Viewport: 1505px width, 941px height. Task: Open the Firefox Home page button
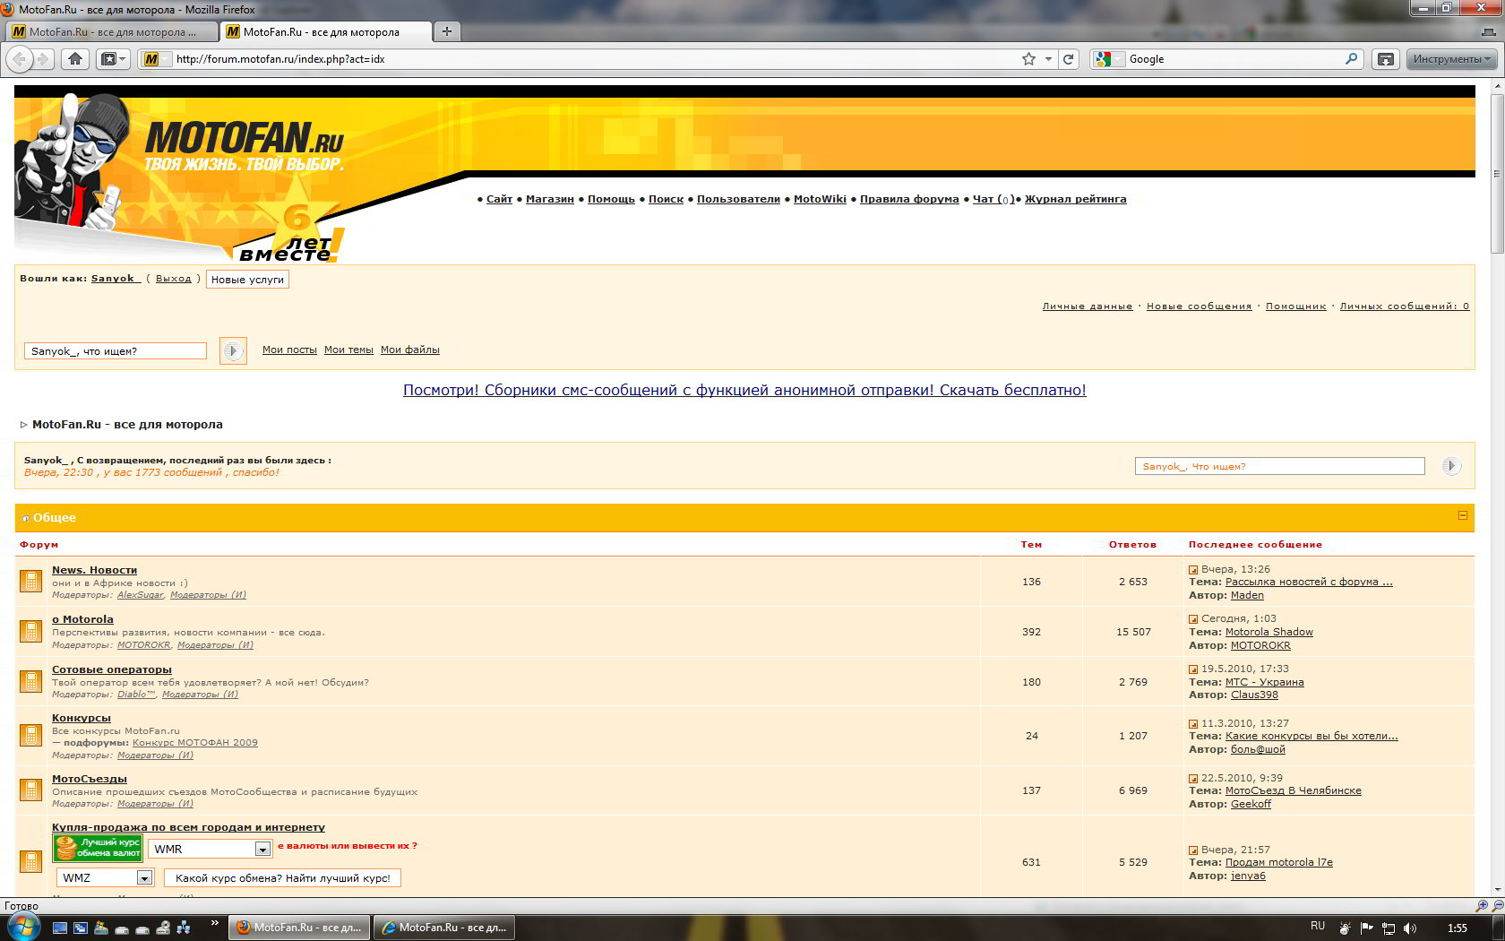(x=75, y=59)
